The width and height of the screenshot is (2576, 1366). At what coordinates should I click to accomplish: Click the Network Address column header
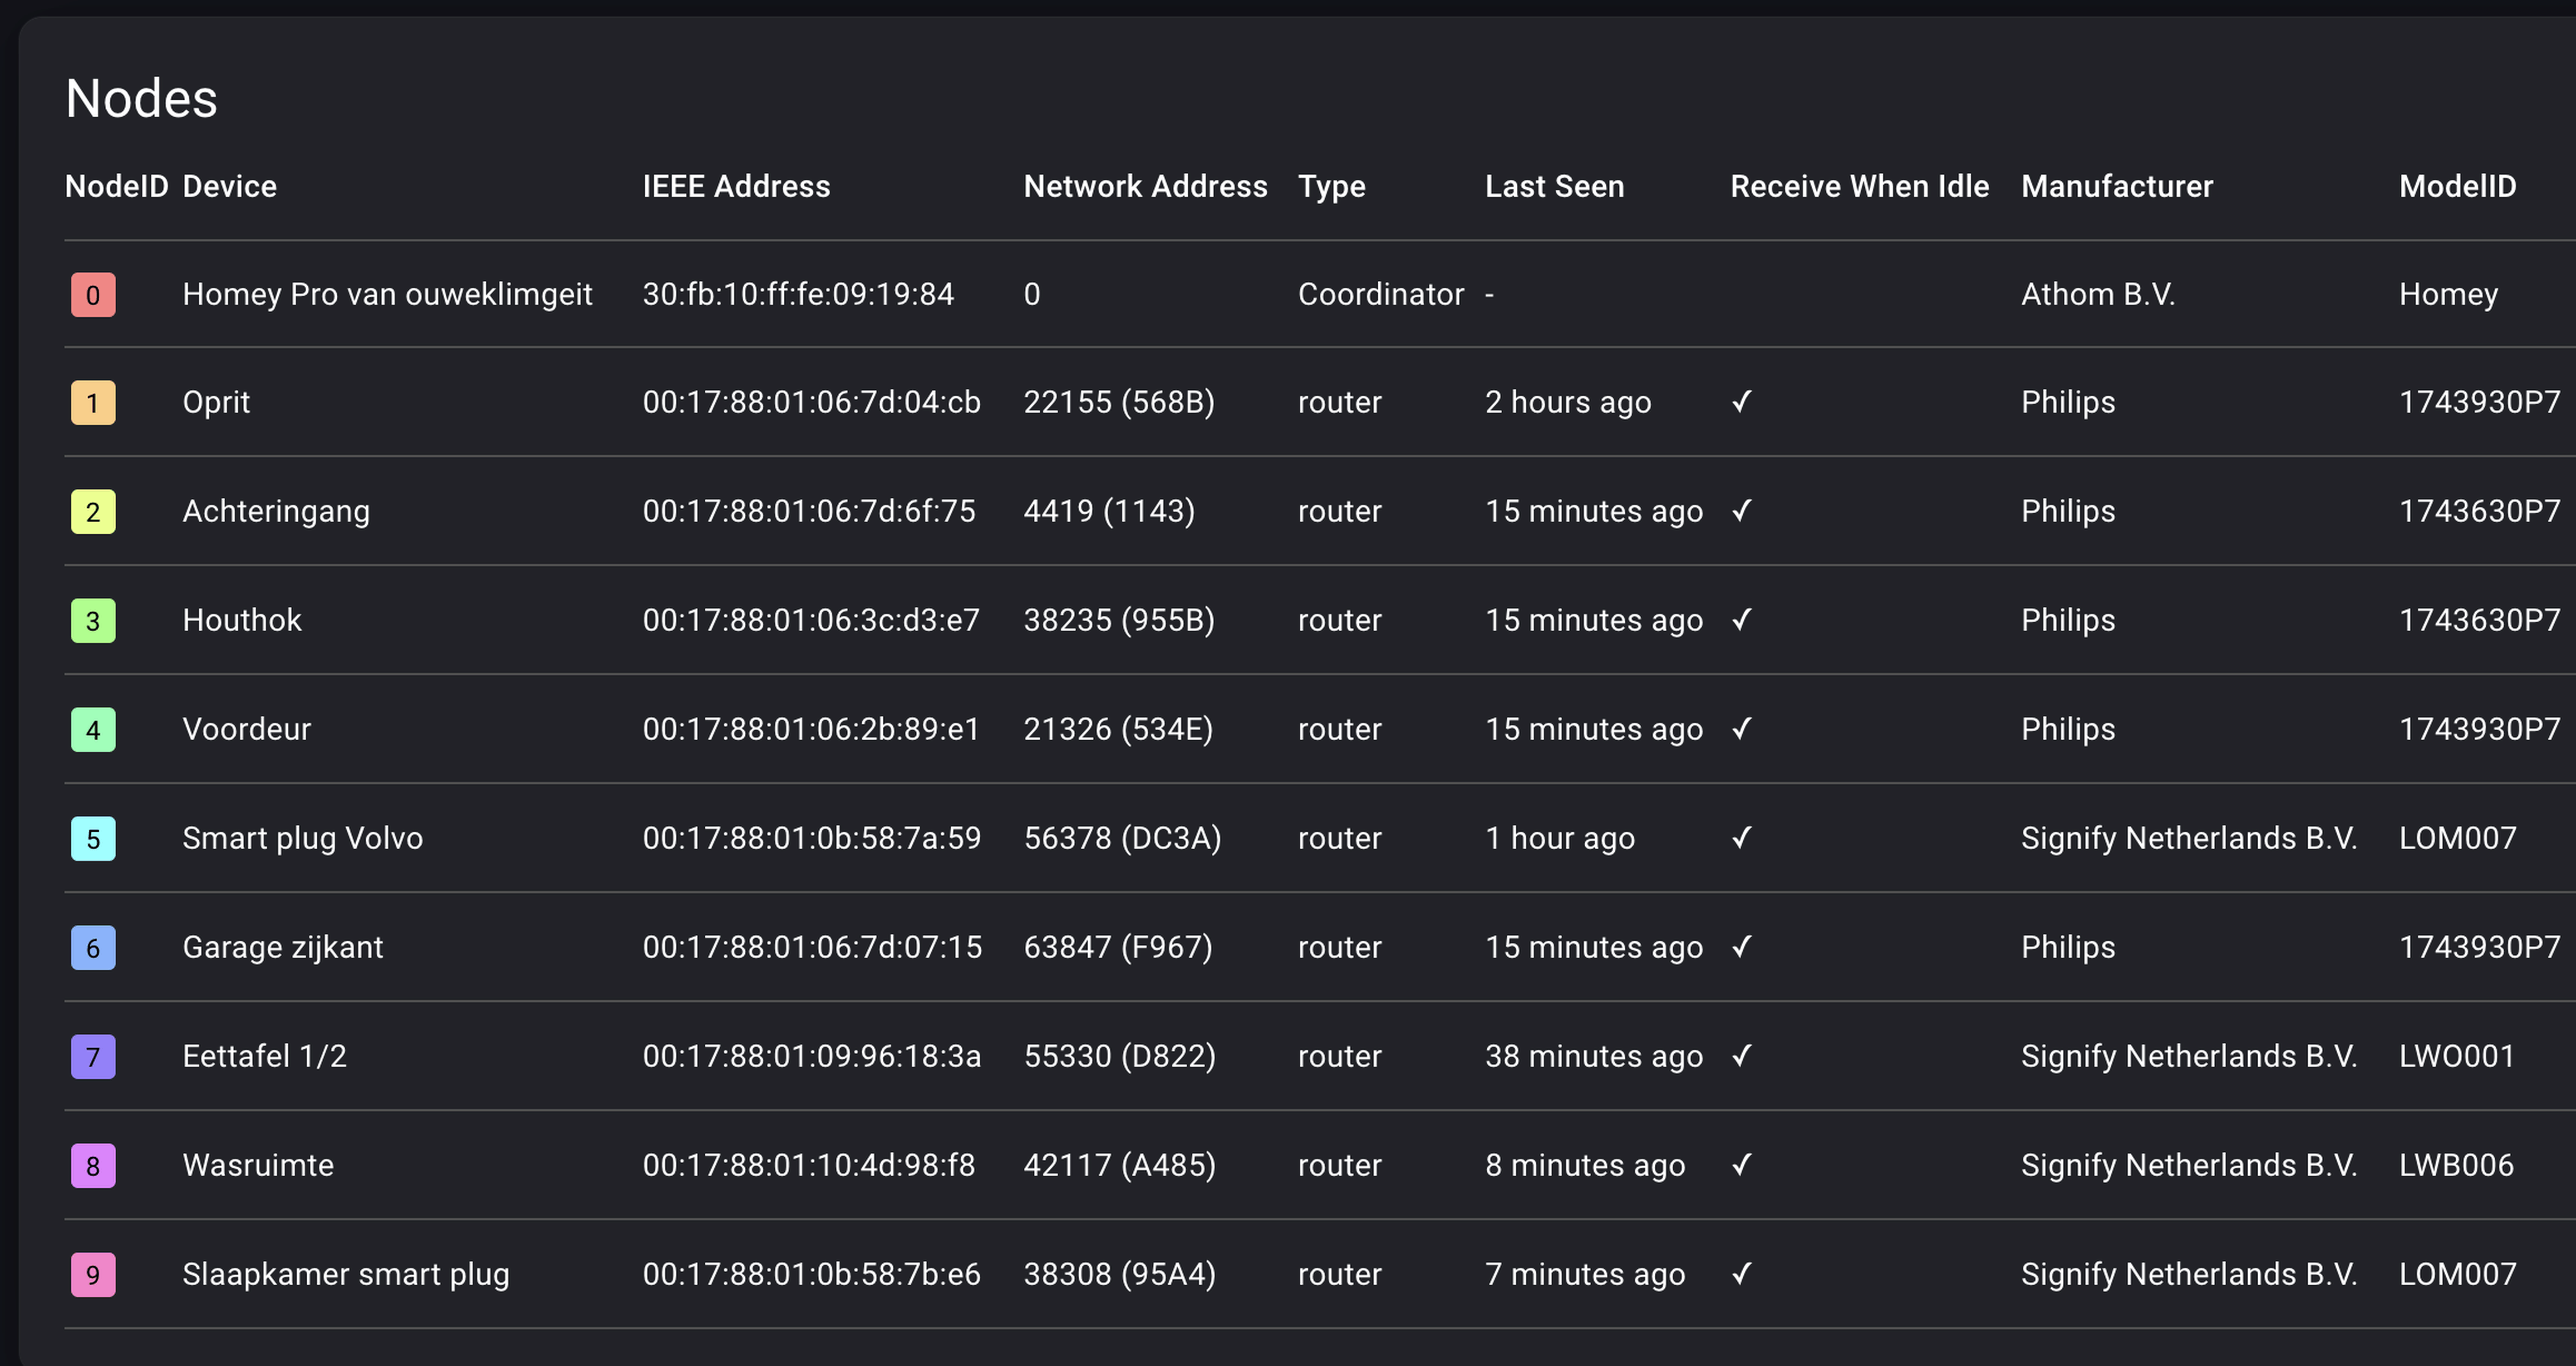tap(1145, 186)
